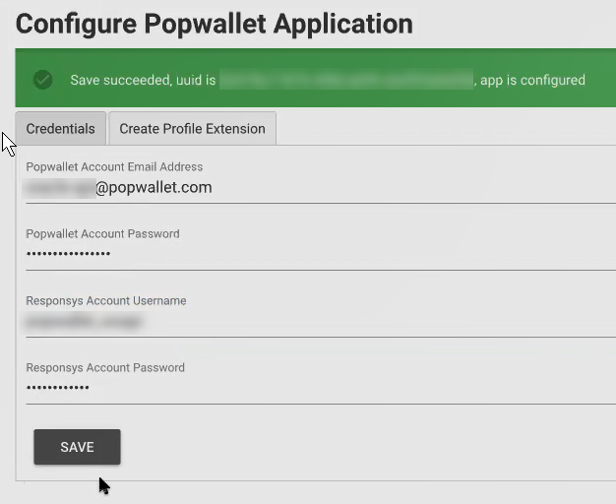Click the 'app is configured' banner text
Screen dimensions: 616x504
[532, 80]
